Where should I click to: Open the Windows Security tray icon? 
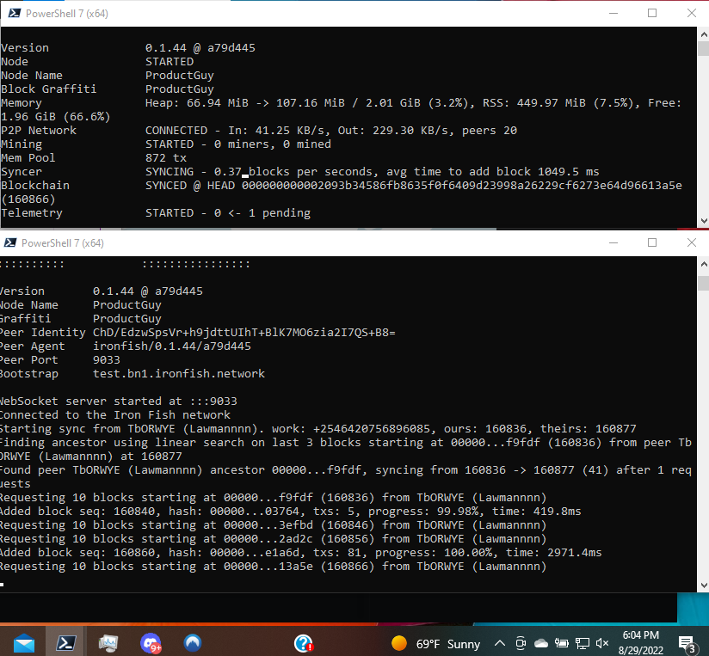[520, 642]
